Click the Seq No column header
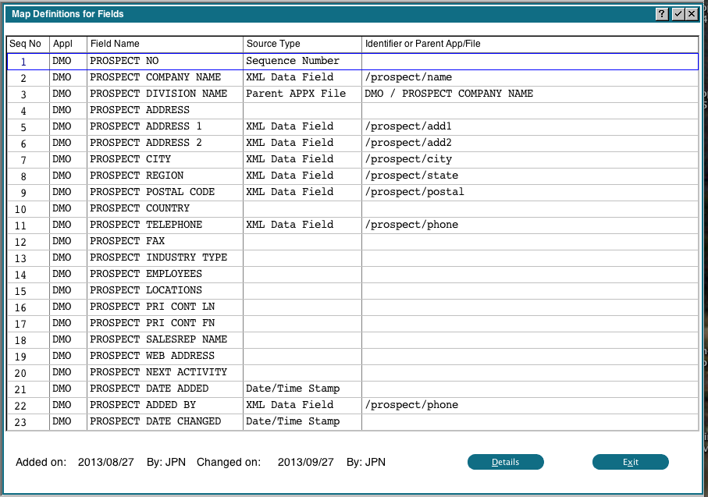The width and height of the screenshot is (708, 497). tap(25, 44)
